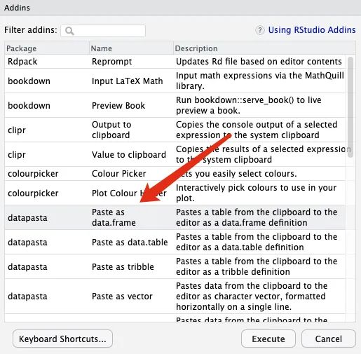Focus the Filter addins search field
The width and height of the screenshot is (361, 354).
point(103,31)
